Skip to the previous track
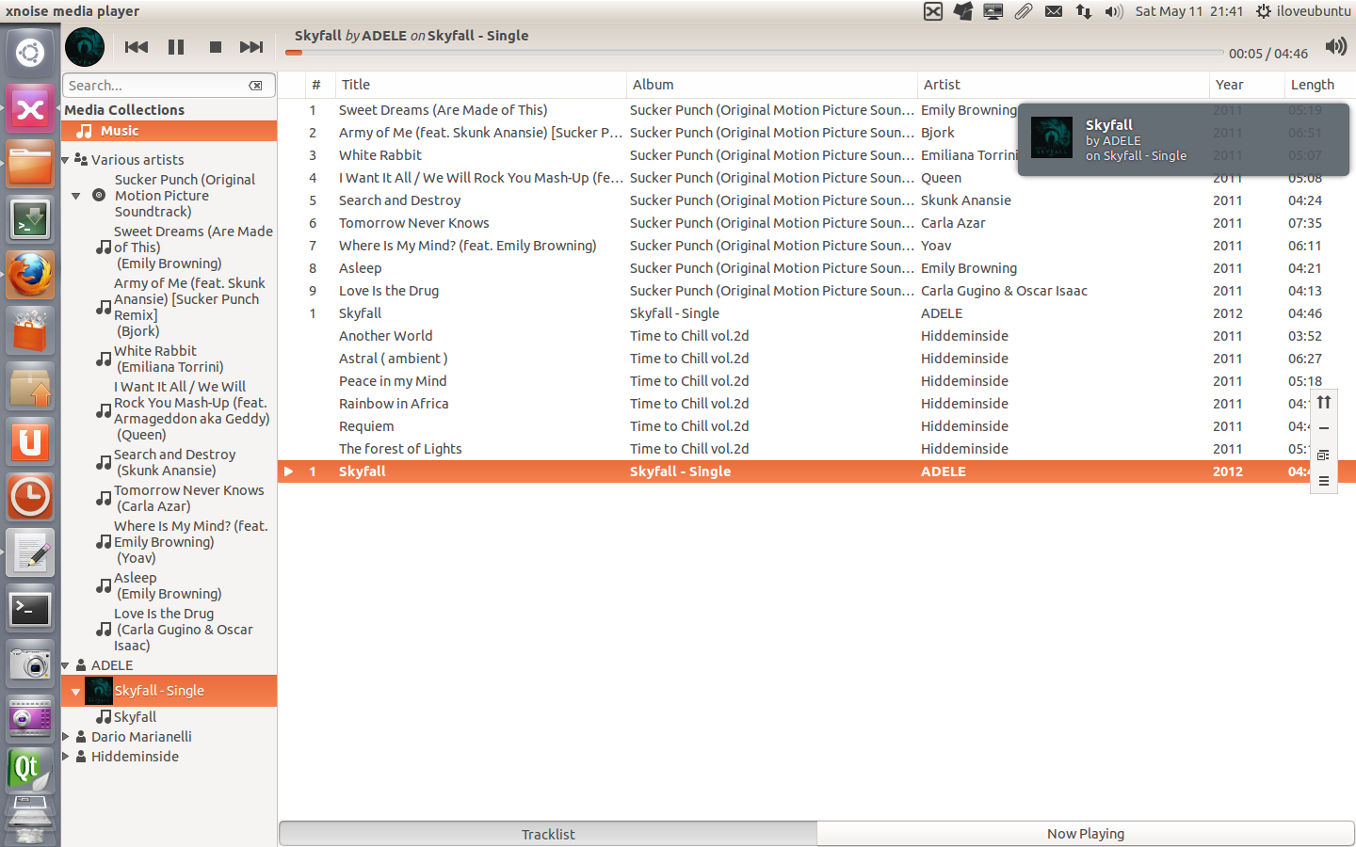1356x847 pixels. point(137,47)
